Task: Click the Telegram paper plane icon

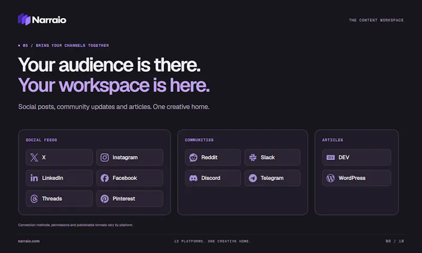Action: pyautogui.click(x=253, y=178)
